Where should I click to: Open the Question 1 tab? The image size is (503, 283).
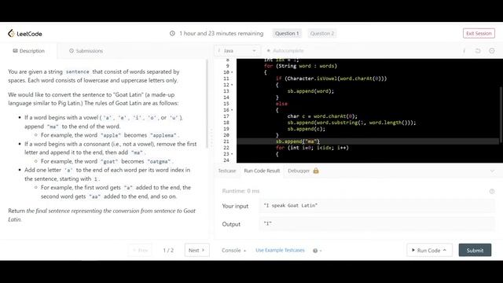pyautogui.click(x=287, y=33)
